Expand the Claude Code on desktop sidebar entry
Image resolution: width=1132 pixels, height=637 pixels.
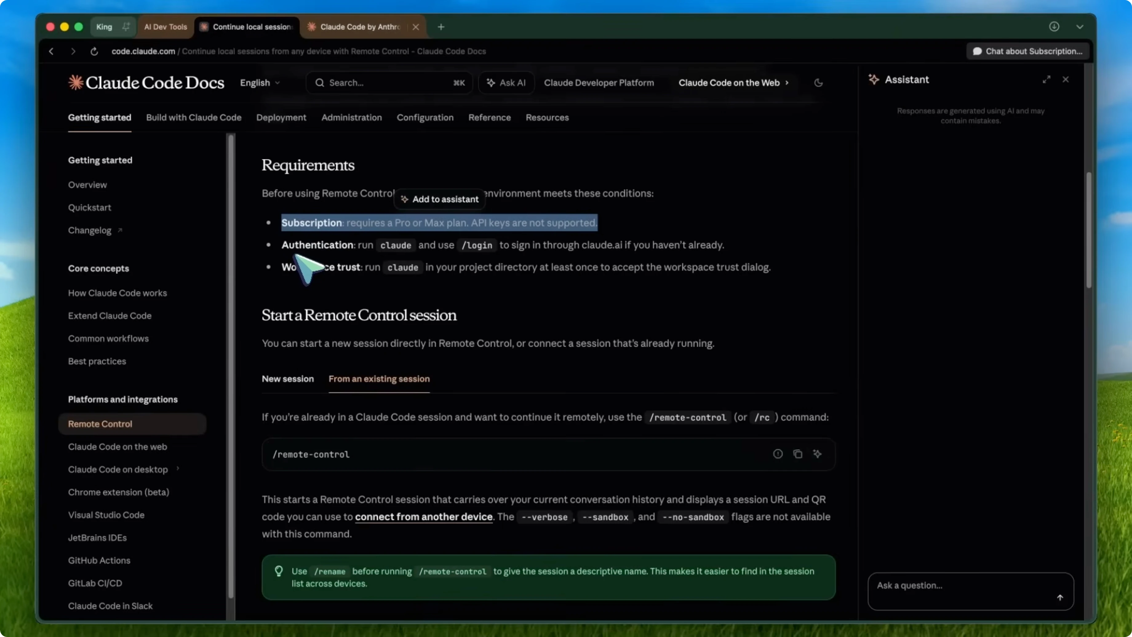pos(118,470)
